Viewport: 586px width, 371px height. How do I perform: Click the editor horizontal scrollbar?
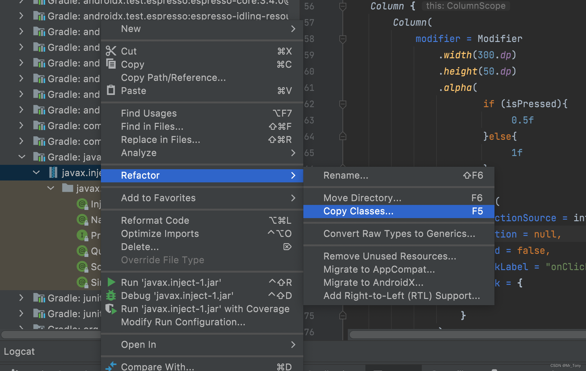tap(468, 335)
